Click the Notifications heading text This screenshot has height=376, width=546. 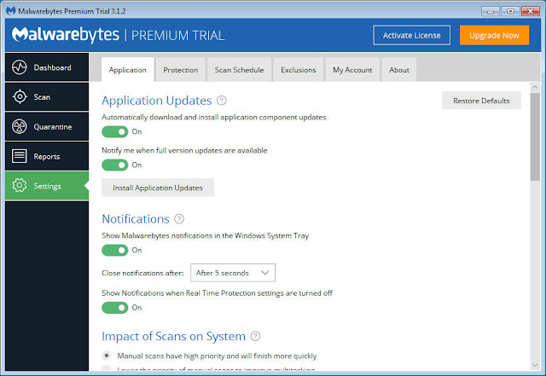(136, 219)
